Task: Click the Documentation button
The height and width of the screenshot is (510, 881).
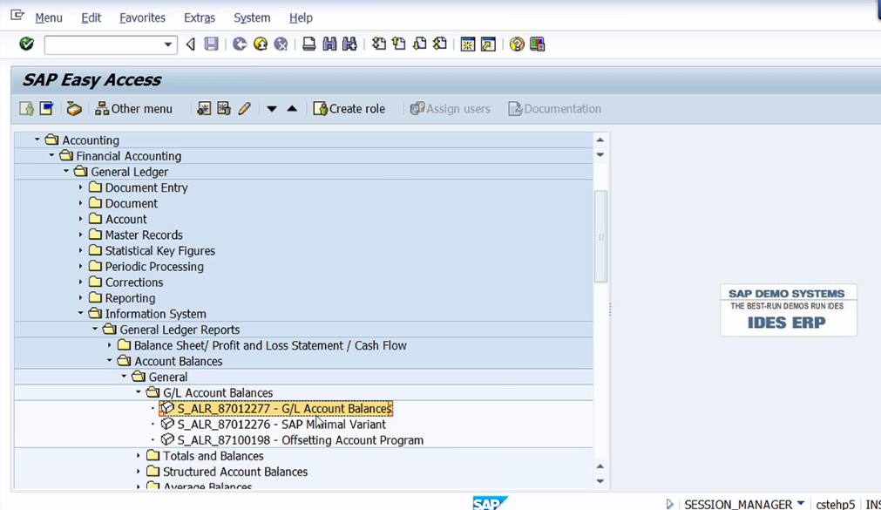Action: [x=554, y=108]
